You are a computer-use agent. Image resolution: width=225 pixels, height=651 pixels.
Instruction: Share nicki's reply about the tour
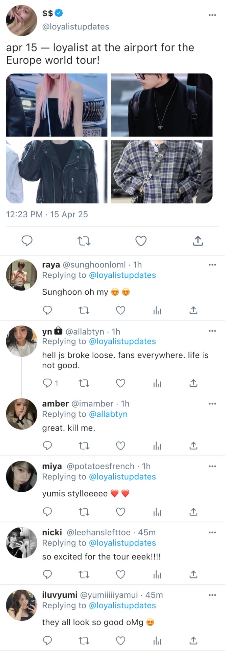click(x=193, y=574)
